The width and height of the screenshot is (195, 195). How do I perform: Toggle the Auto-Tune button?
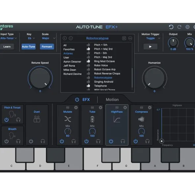coord(28,47)
